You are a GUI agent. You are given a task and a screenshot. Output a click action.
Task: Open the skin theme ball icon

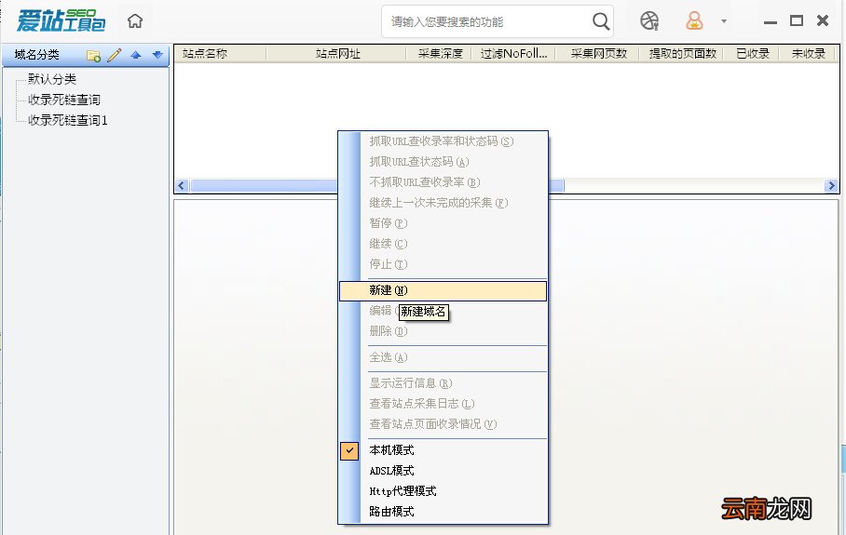(649, 21)
